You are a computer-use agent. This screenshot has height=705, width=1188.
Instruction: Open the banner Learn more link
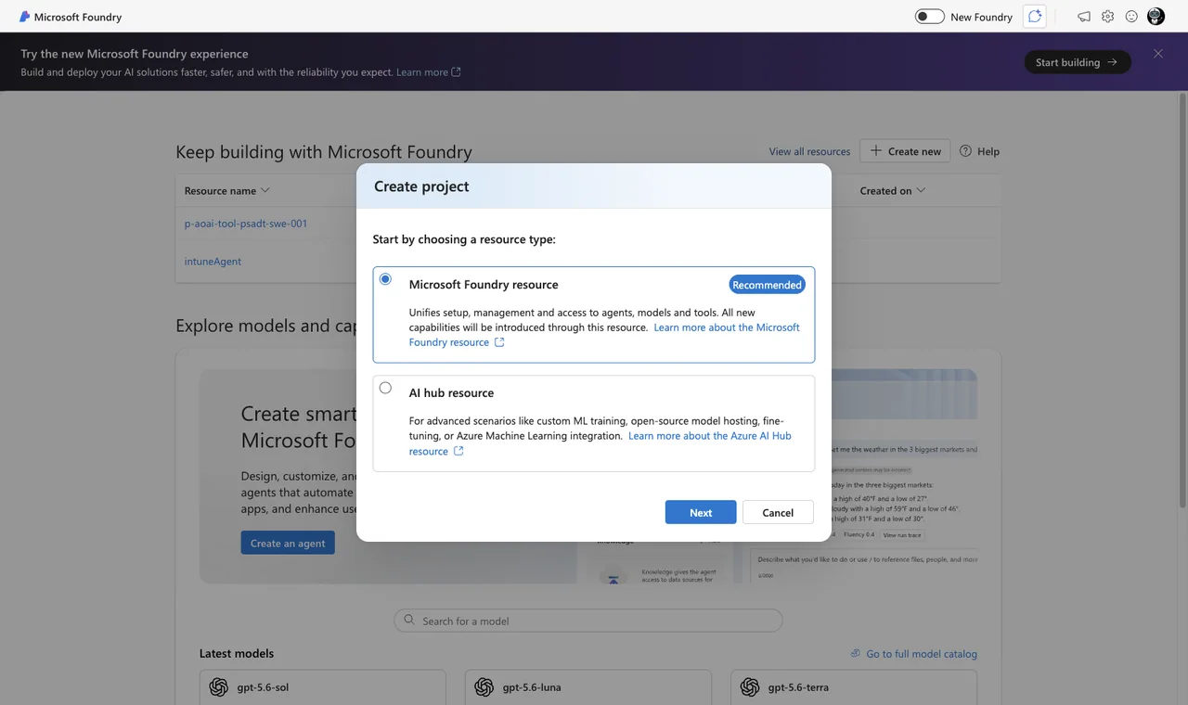click(x=428, y=72)
